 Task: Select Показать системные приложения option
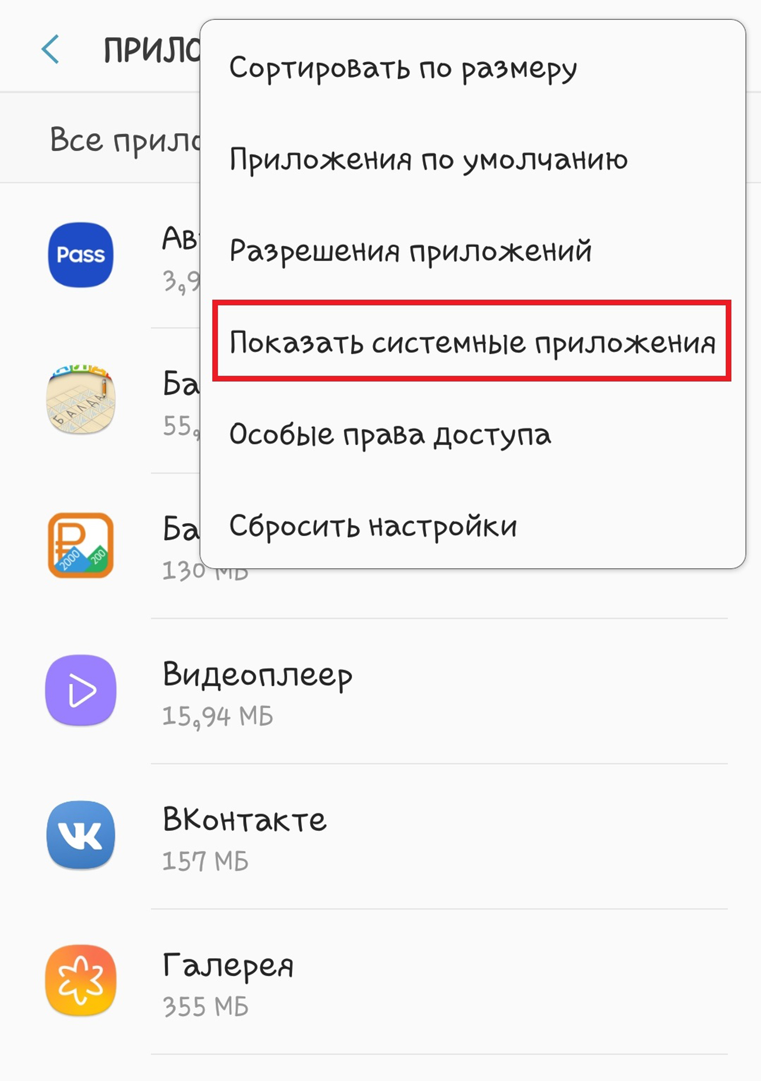[473, 342]
